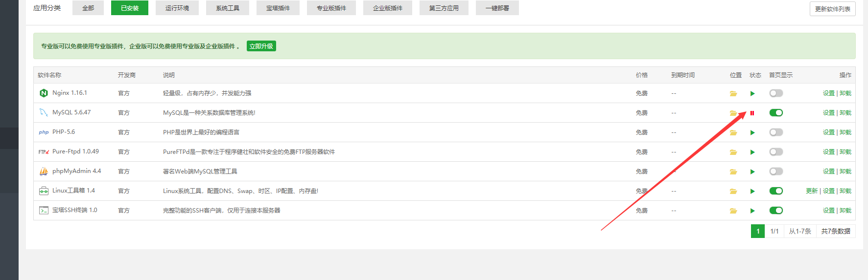
Task: Disable homepage display for 宝塔SSH终端
Action: click(776, 211)
